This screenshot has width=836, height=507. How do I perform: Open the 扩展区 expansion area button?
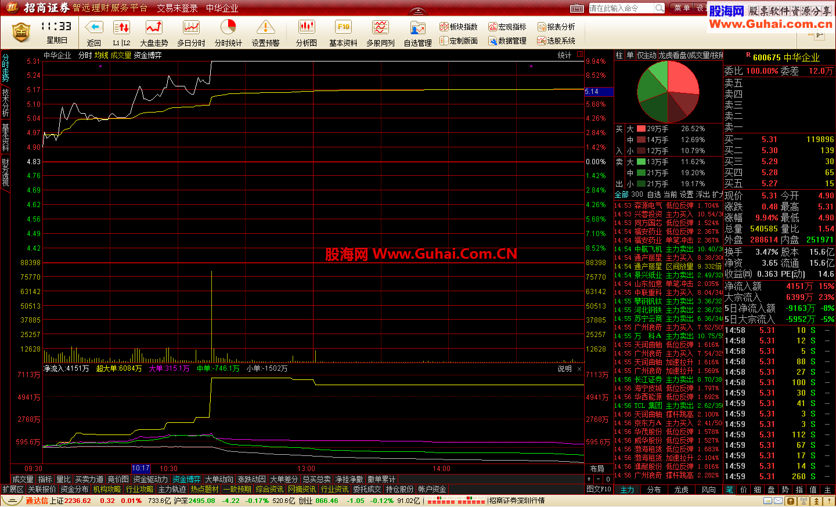[13, 490]
